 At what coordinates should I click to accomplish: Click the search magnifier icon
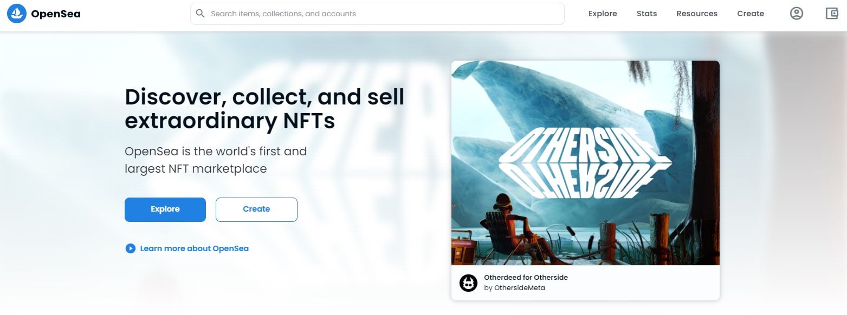point(200,14)
